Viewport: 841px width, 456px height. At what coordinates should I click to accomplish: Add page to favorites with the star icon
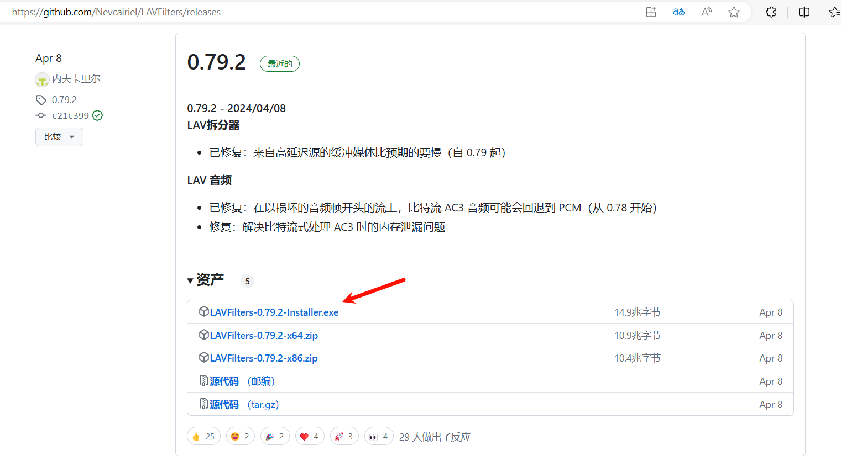pos(734,12)
